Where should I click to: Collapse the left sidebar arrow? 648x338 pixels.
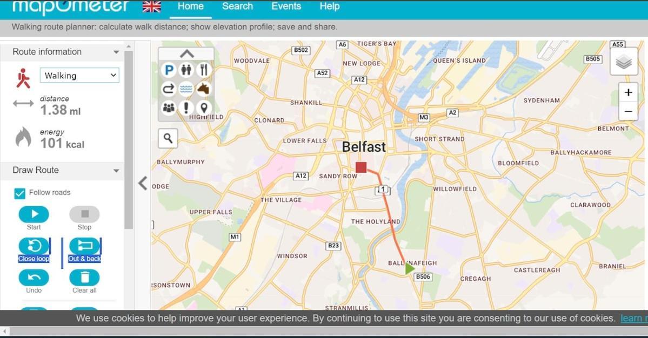[x=143, y=183]
